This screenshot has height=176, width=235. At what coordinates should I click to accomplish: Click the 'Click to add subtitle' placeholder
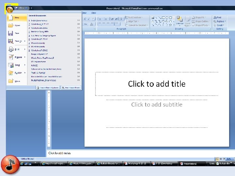[157, 113]
